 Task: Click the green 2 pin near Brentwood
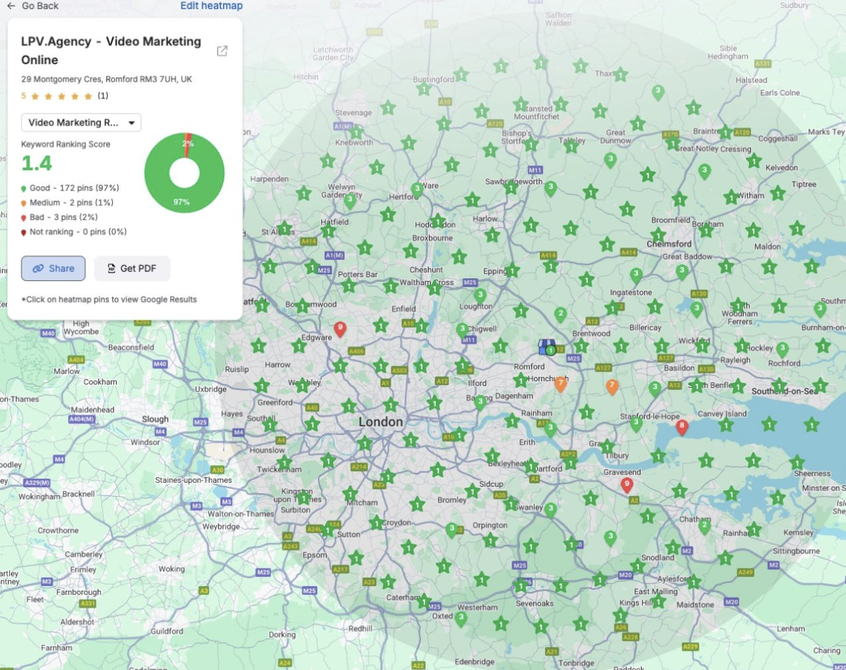pos(560,314)
